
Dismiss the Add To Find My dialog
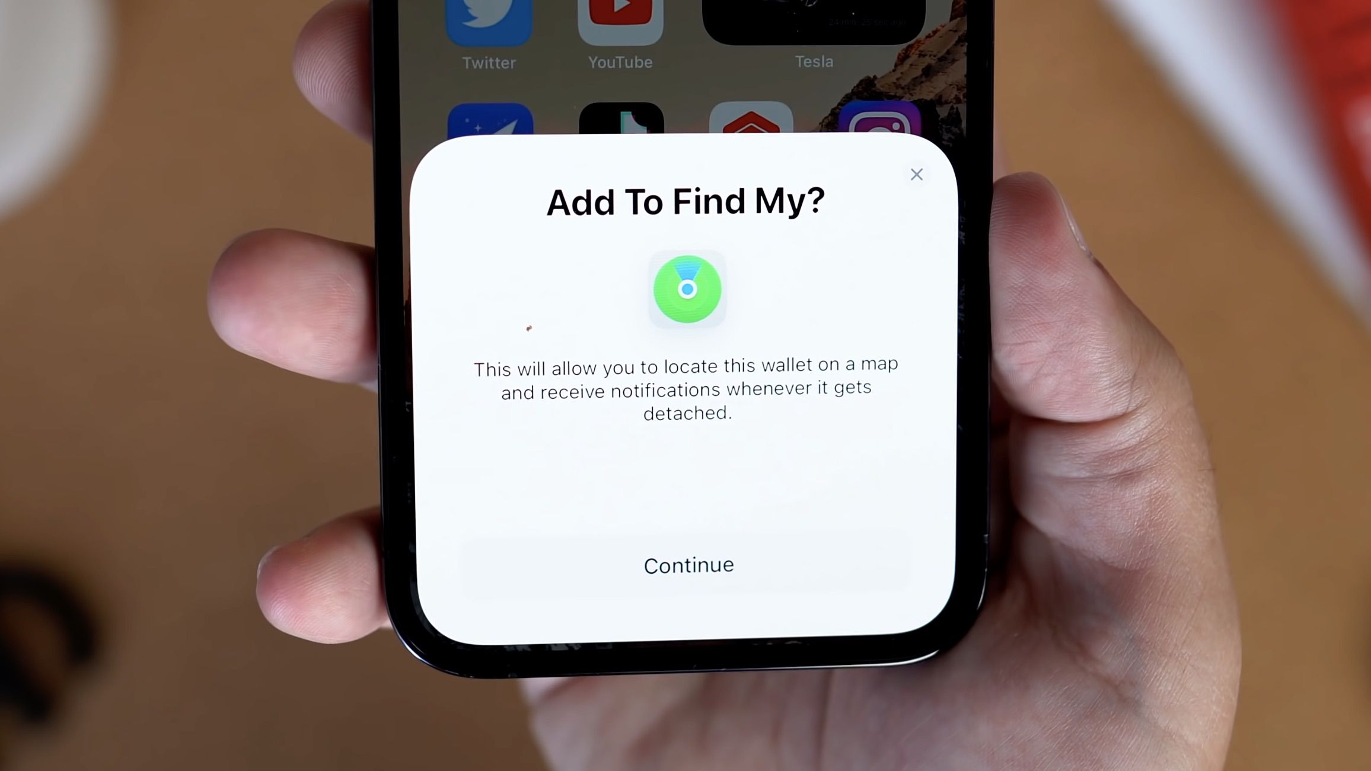point(915,173)
